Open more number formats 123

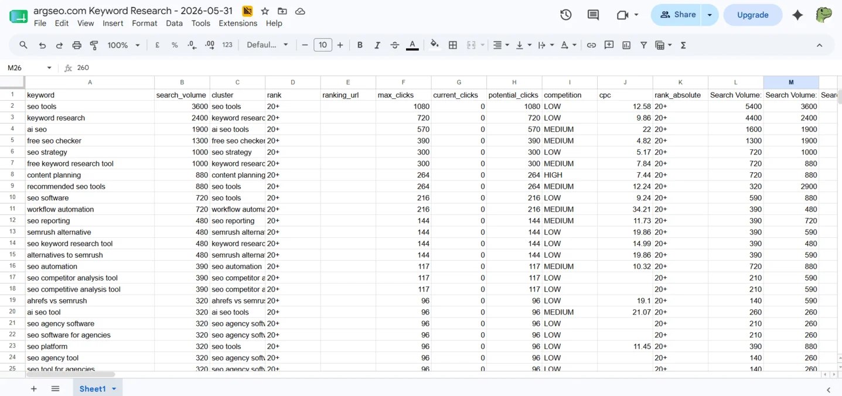tap(227, 45)
